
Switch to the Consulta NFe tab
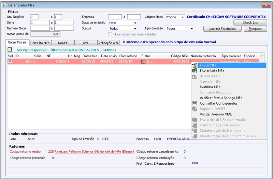click(x=40, y=43)
